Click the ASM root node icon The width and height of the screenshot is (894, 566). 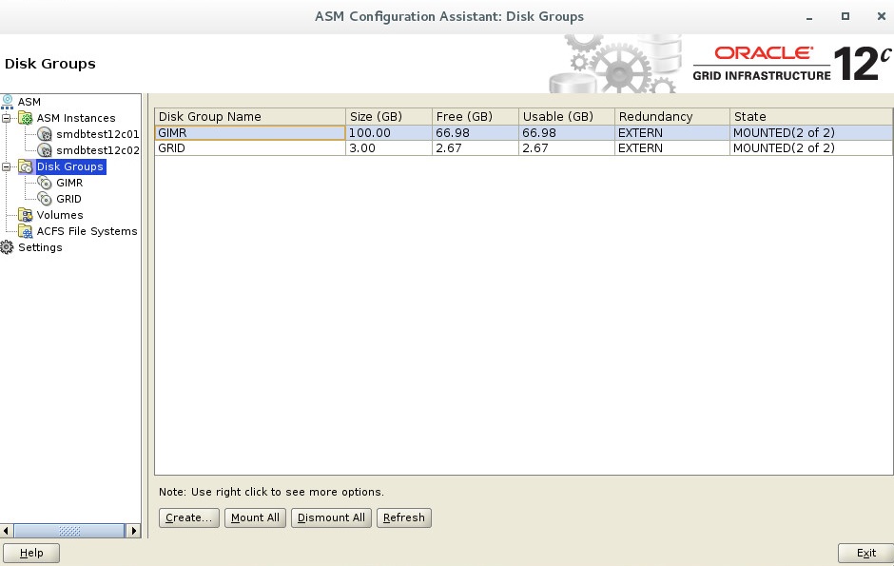(x=7, y=102)
